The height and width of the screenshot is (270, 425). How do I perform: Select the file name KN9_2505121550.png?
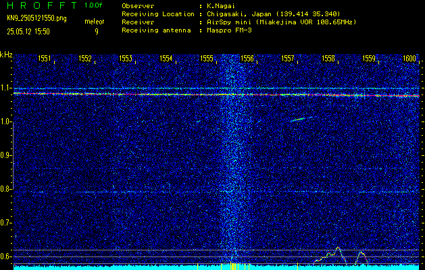coord(36,18)
